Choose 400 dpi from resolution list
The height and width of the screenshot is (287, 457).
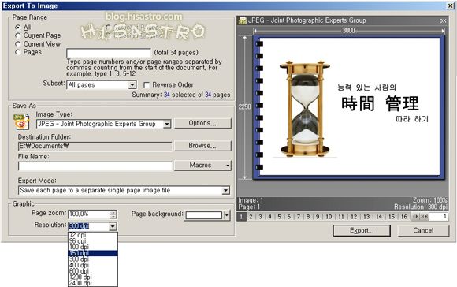click(93, 265)
